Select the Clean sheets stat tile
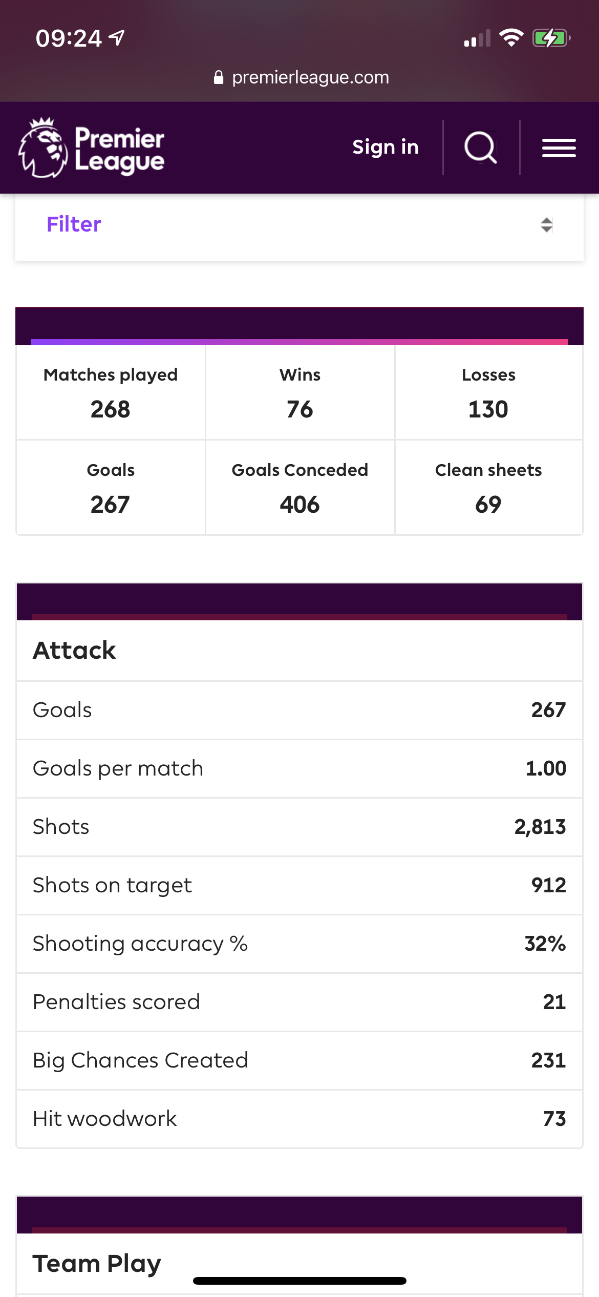 click(x=488, y=488)
